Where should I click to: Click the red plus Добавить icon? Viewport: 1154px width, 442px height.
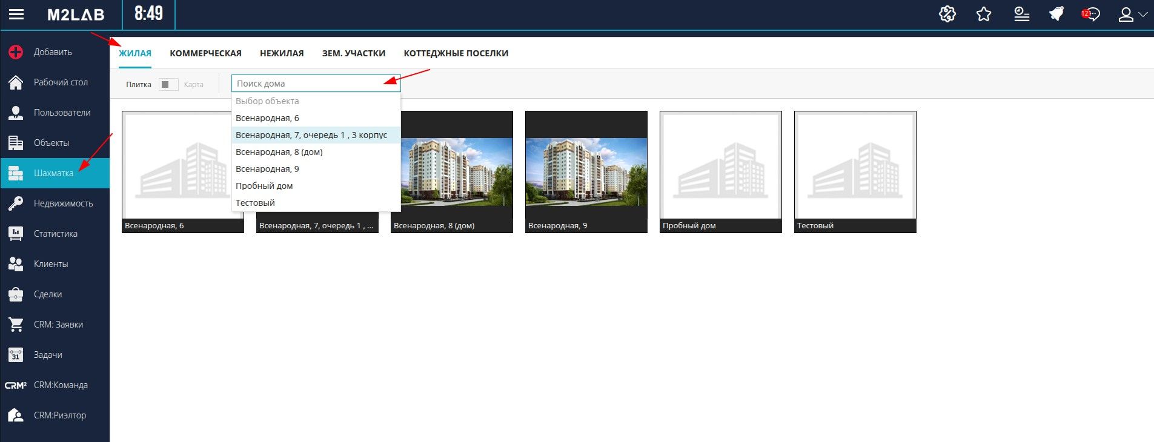(x=16, y=52)
